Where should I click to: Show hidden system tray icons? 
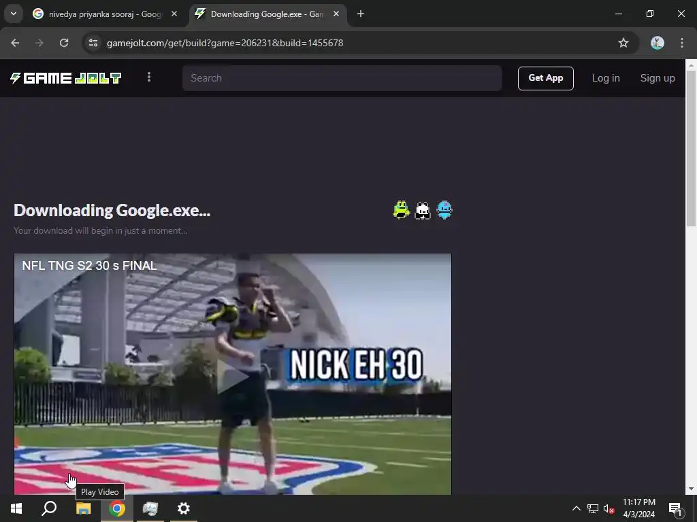[576, 508]
